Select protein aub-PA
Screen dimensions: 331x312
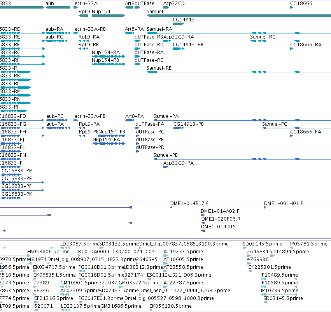pyautogui.click(x=55, y=124)
